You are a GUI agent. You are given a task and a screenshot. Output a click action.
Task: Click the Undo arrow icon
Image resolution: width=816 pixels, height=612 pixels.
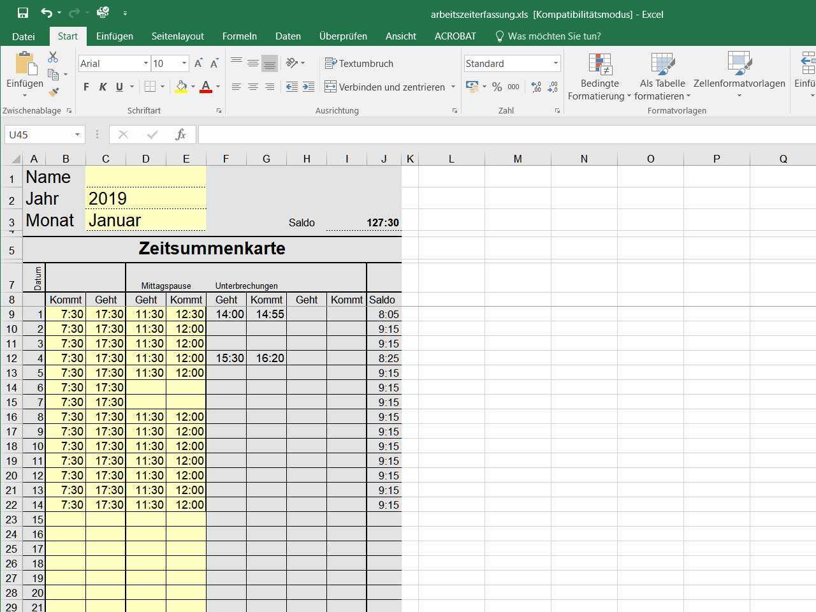click(46, 13)
